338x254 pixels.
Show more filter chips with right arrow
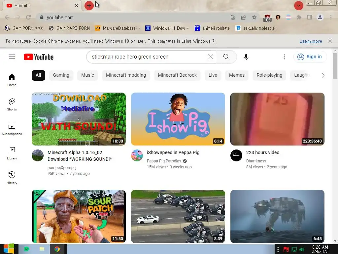click(x=323, y=75)
